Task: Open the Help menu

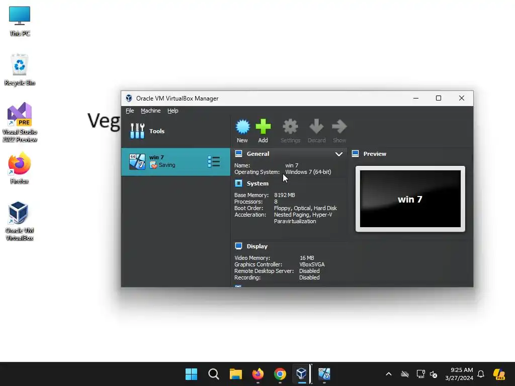Action: (x=173, y=111)
